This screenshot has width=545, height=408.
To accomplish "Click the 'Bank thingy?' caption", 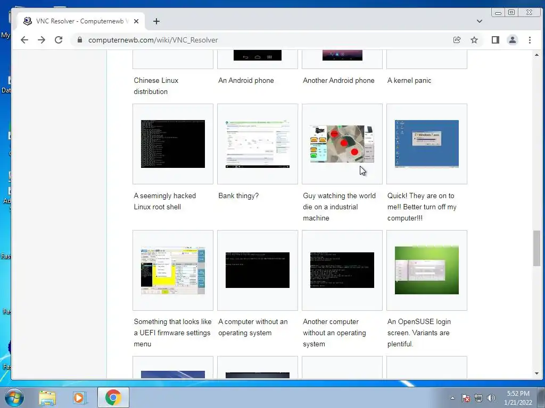I will pyautogui.click(x=238, y=195).
